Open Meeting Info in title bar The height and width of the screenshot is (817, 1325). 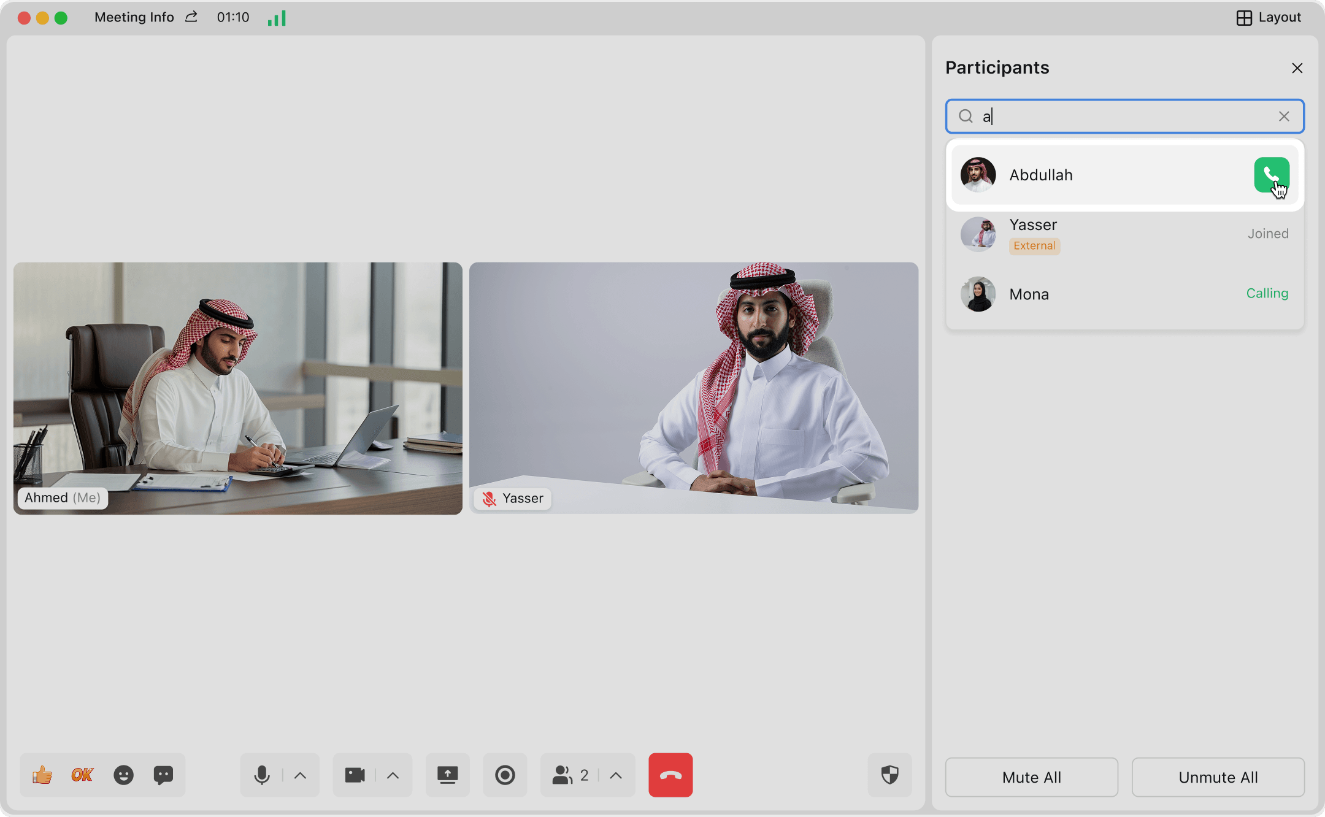click(x=134, y=17)
